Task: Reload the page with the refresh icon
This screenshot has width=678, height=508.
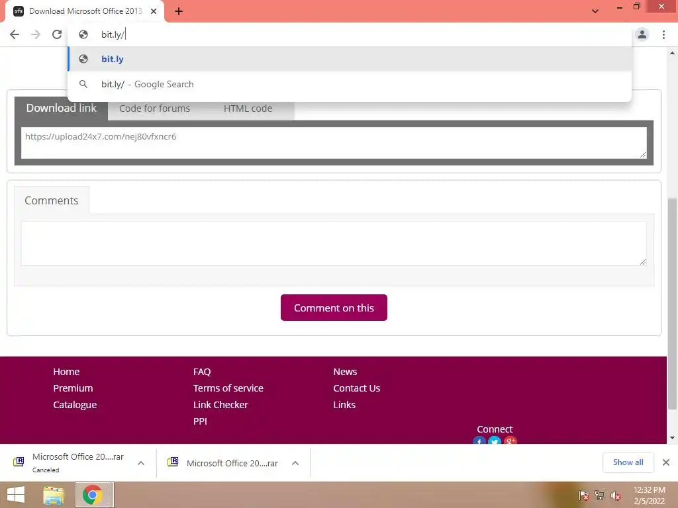Action: tap(57, 34)
